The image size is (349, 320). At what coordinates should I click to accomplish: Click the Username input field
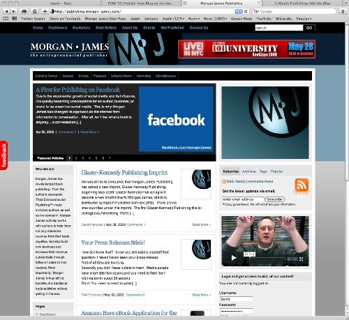point(236,299)
